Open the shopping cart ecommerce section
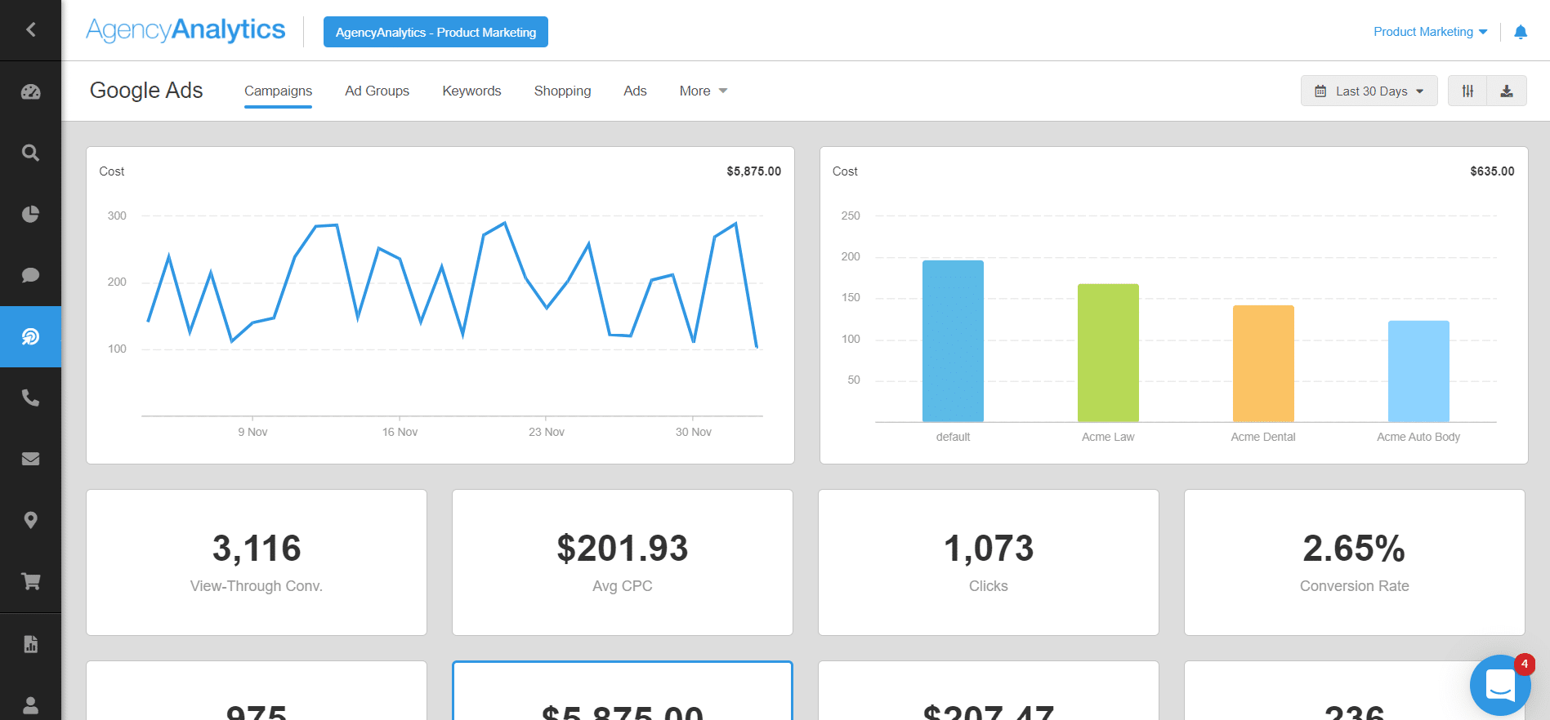1550x720 pixels. point(30,581)
